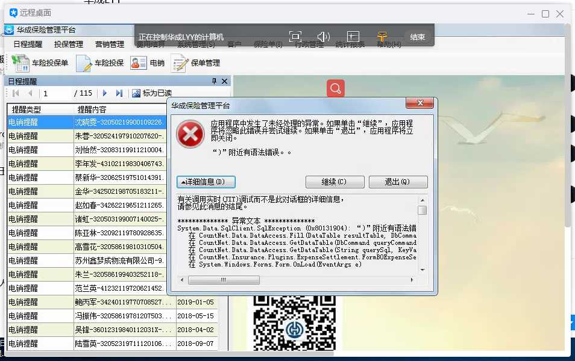Click the 车险投保 toolbar button
The height and width of the screenshot is (361, 575).
[100, 63]
